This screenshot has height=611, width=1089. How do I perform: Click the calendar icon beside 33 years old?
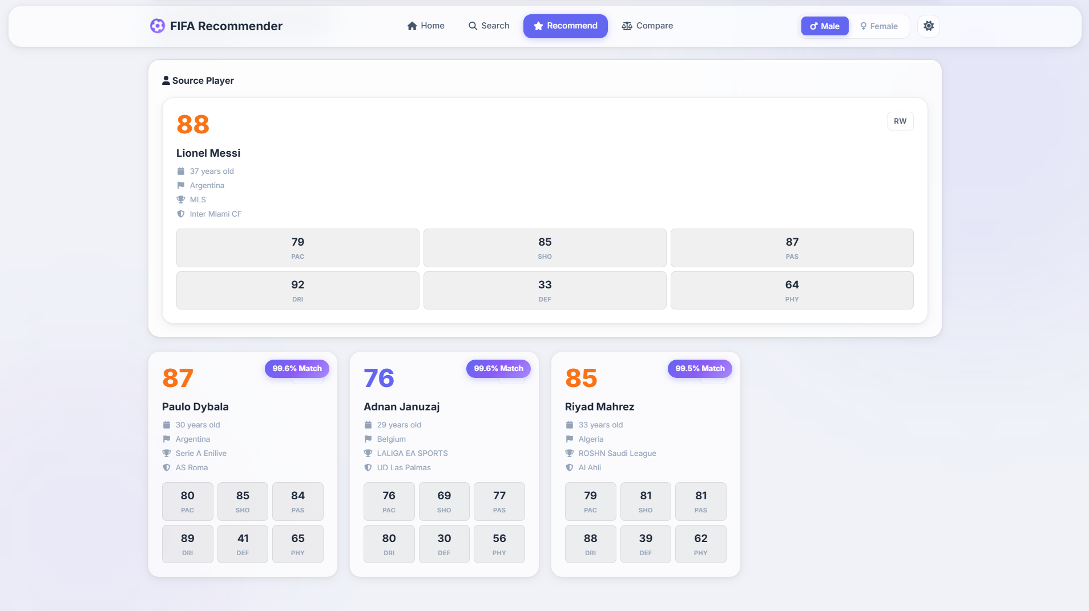click(570, 425)
